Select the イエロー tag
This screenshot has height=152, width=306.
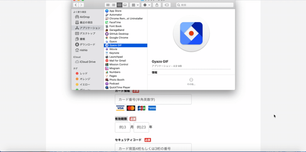coord(88,85)
